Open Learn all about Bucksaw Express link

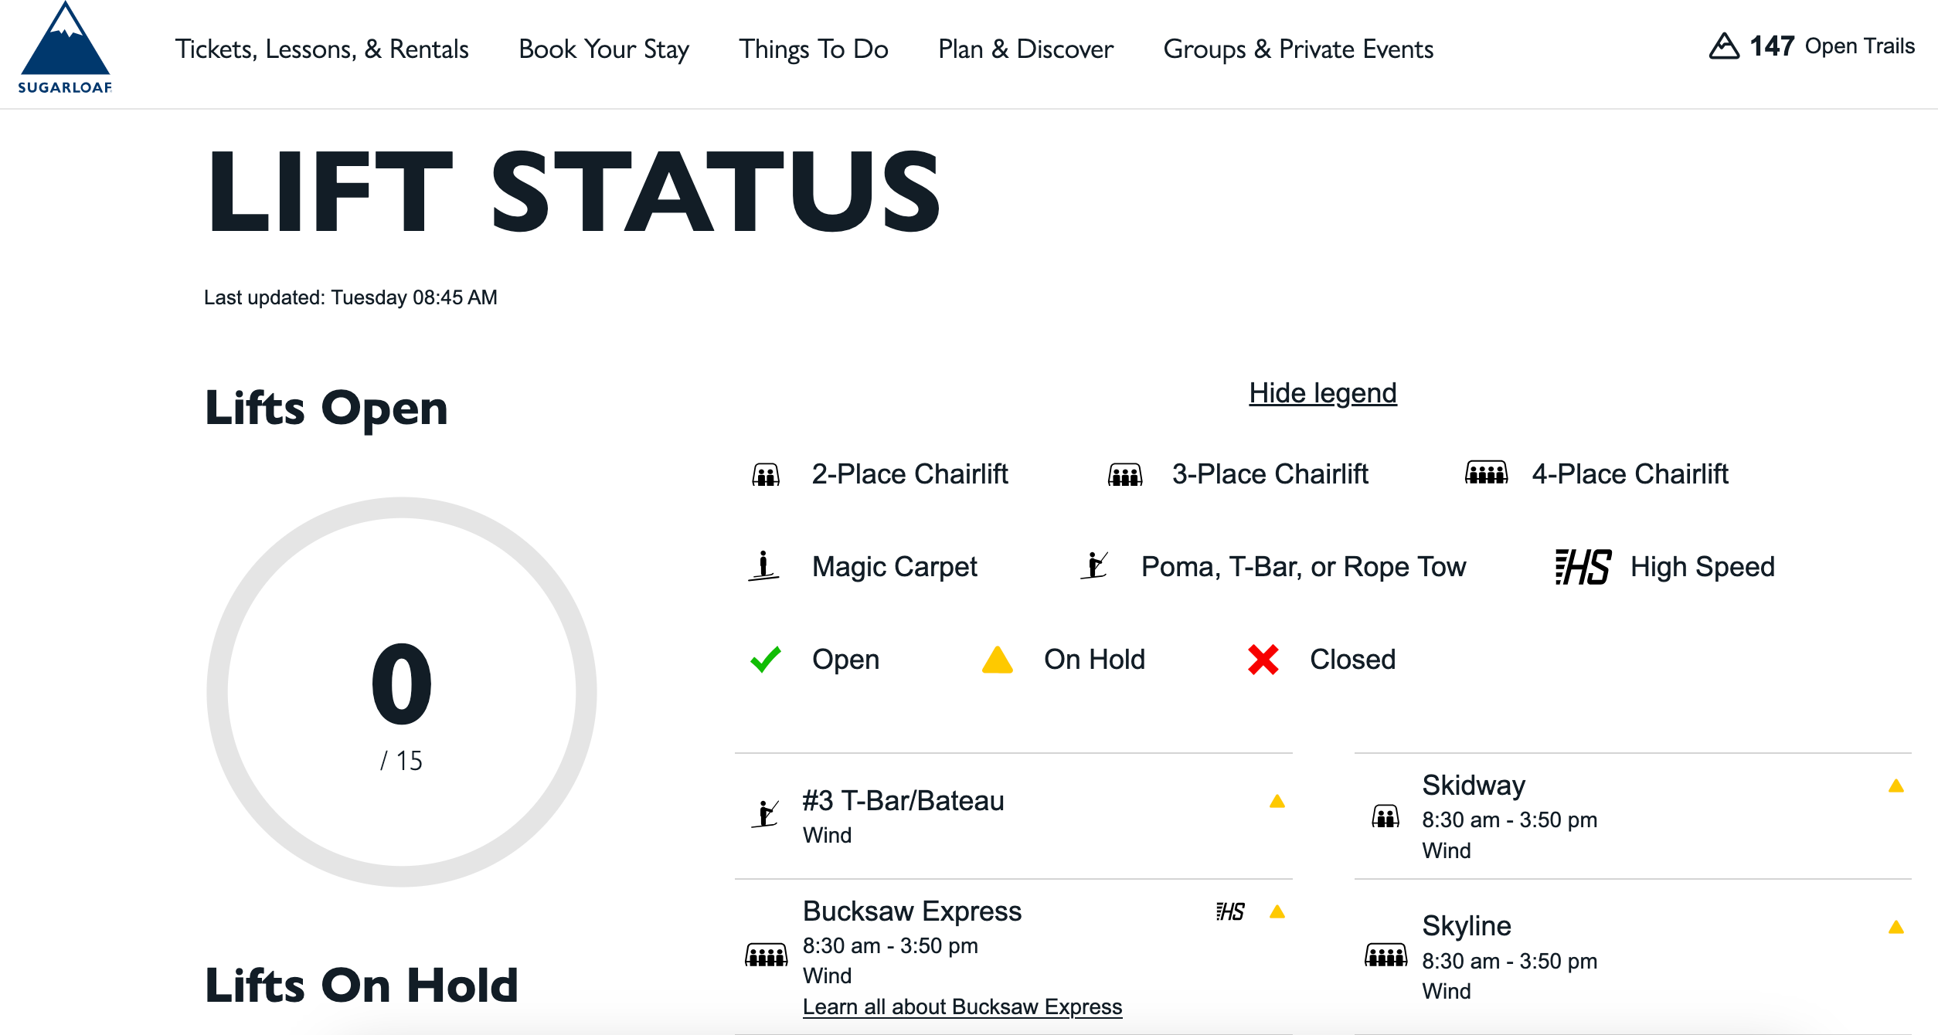pos(962,1007)
